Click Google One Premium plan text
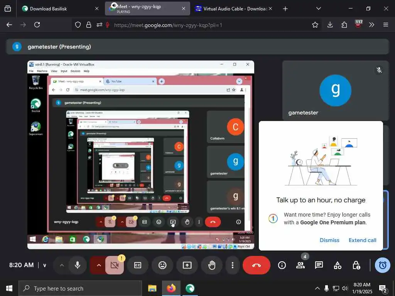This screenshot has height=296, width=395. pyautogui.click(x=333, y=222)
